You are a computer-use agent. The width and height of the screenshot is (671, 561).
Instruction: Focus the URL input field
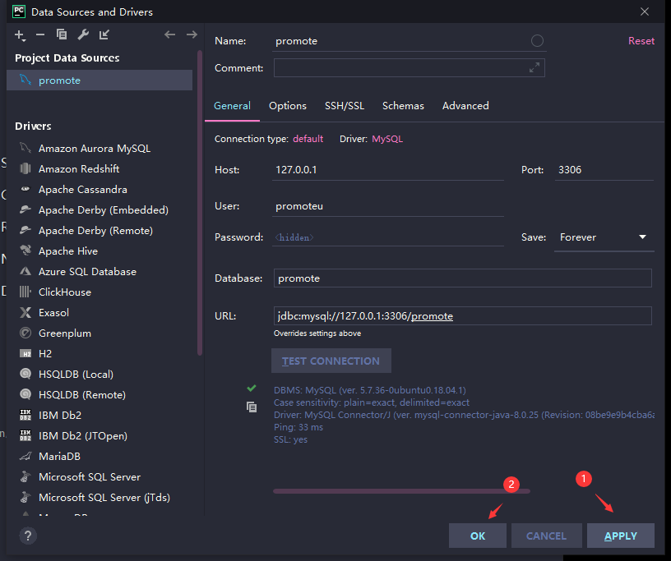click(x=463, y=315)
